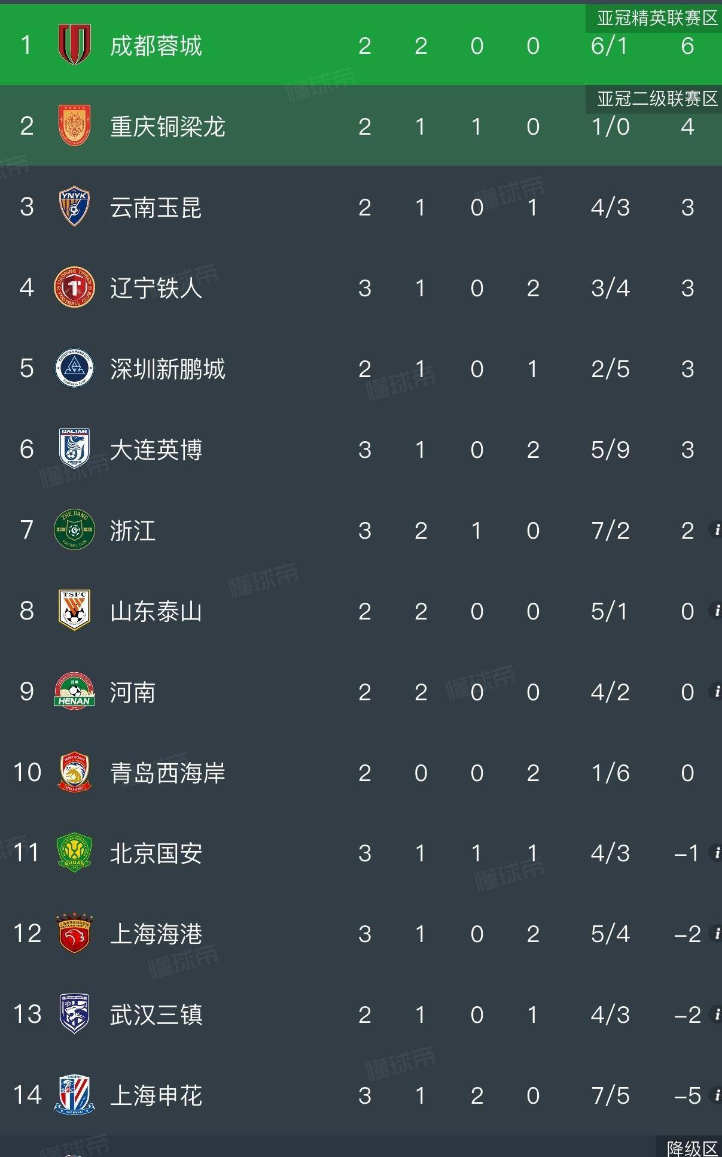Click the Shandong Taishan (山东泰山) team logo
722x1157 pixels.
[74, 611]
